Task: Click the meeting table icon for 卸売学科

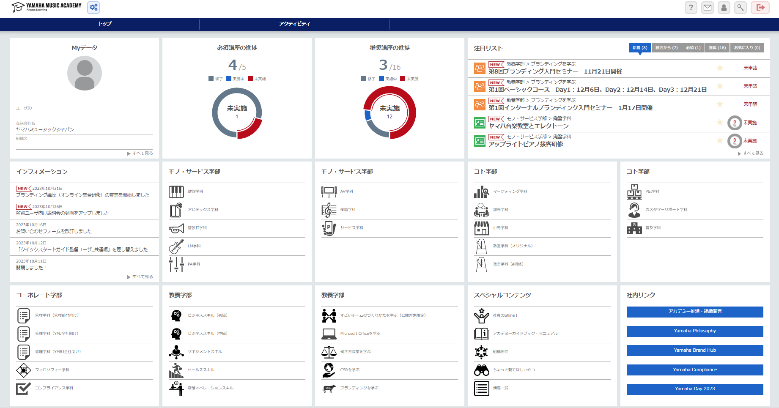Action: pos(482,210)
